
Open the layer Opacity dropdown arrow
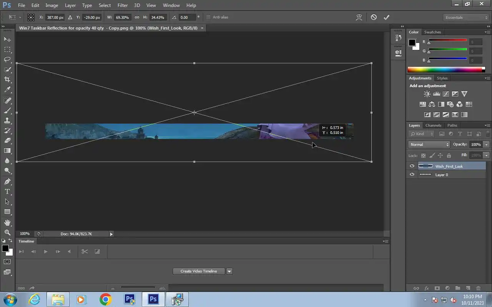point(486,145)
